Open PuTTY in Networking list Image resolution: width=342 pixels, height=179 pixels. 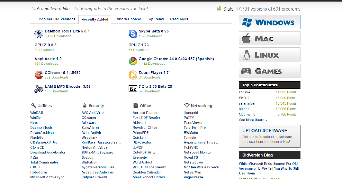point(189,118)
